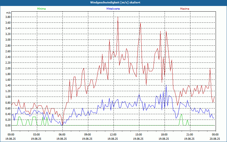Click the 0,20 y-axis value
This screenshot has width=227, height=142.
point(8,120)
